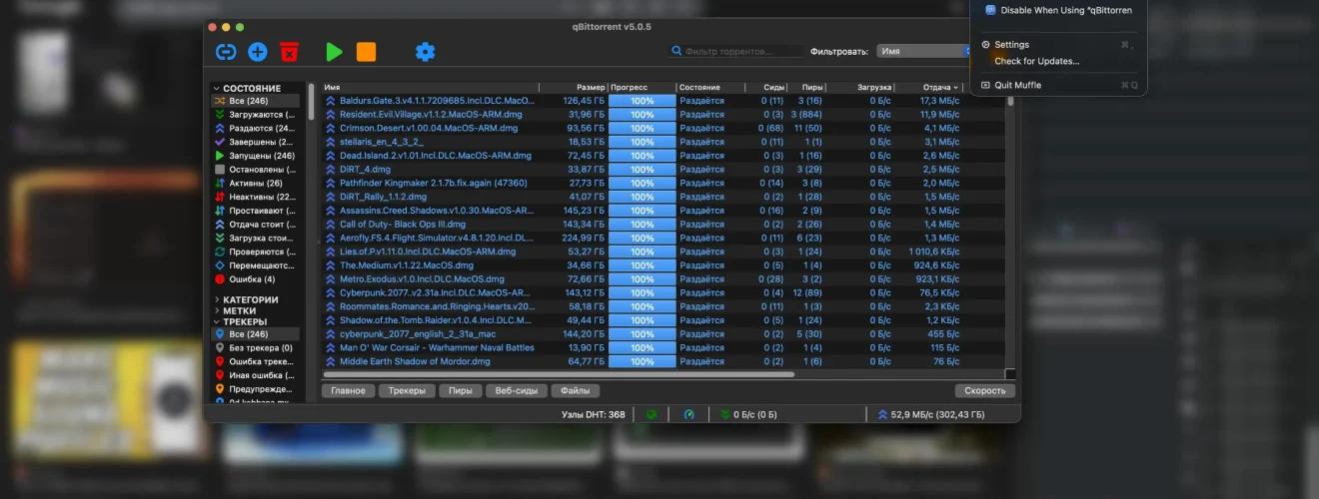Stop torrents with the orange square icon
This screenshot has width=1319, height=499.
pyautogui.click(x=366, y=52)
